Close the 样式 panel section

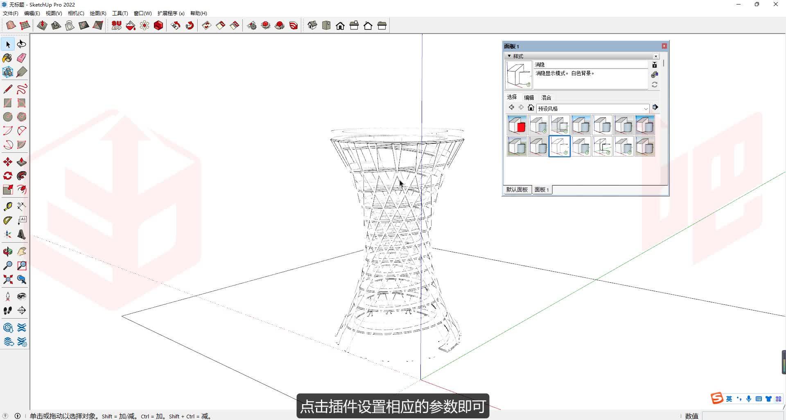[656, 56]
